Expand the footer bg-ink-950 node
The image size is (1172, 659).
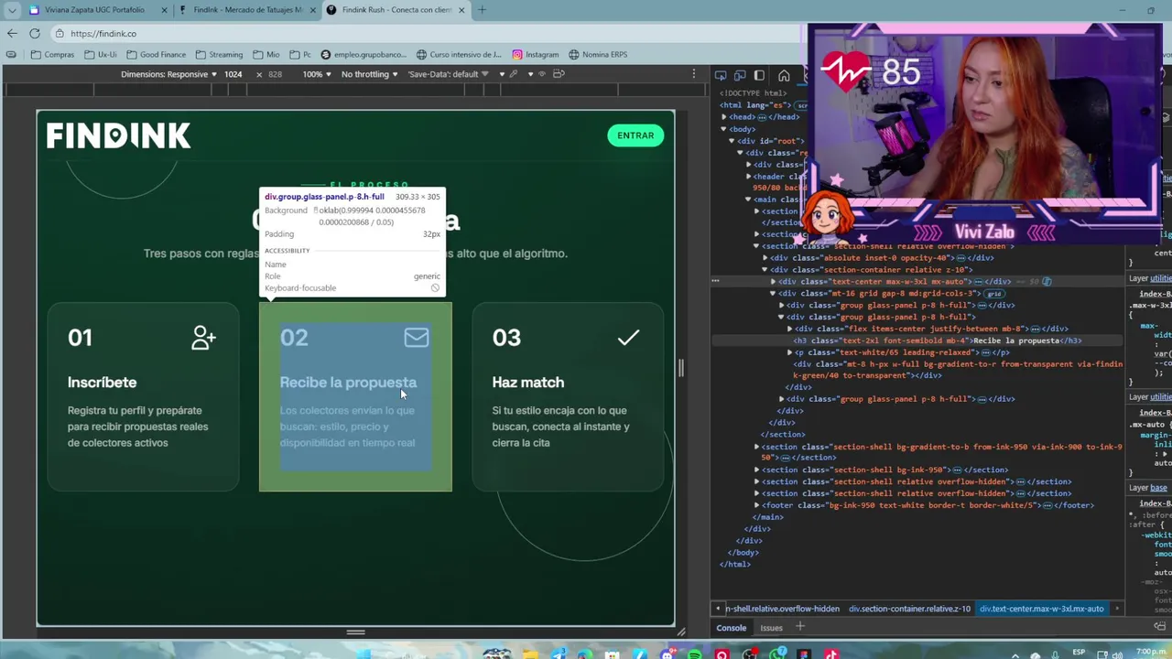pos(757,505)
